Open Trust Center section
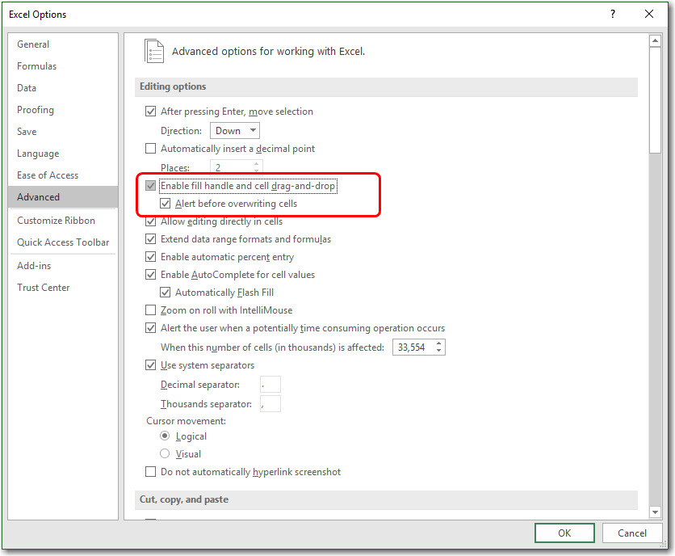 coord(44,288)
